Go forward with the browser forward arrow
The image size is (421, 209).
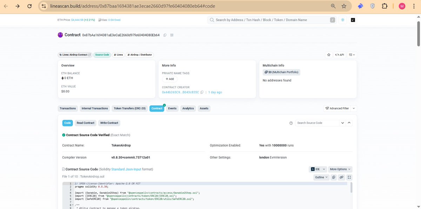coord(18,6)
